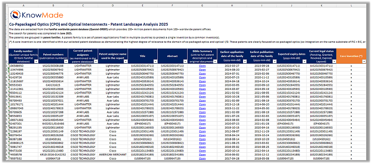Image resolution: width=372 pixels, height=164 pixels.
Task: Open the Title column filter dropdown
Action: 155,62
